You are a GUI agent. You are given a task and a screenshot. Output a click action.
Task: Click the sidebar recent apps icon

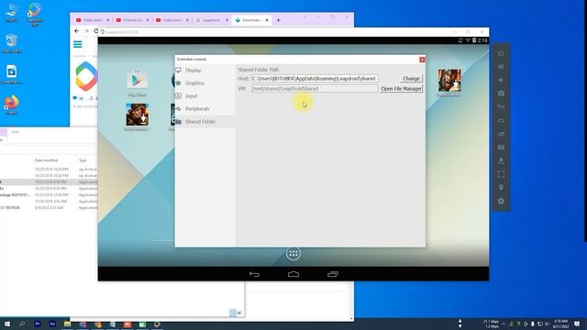[x=501, y=134]
